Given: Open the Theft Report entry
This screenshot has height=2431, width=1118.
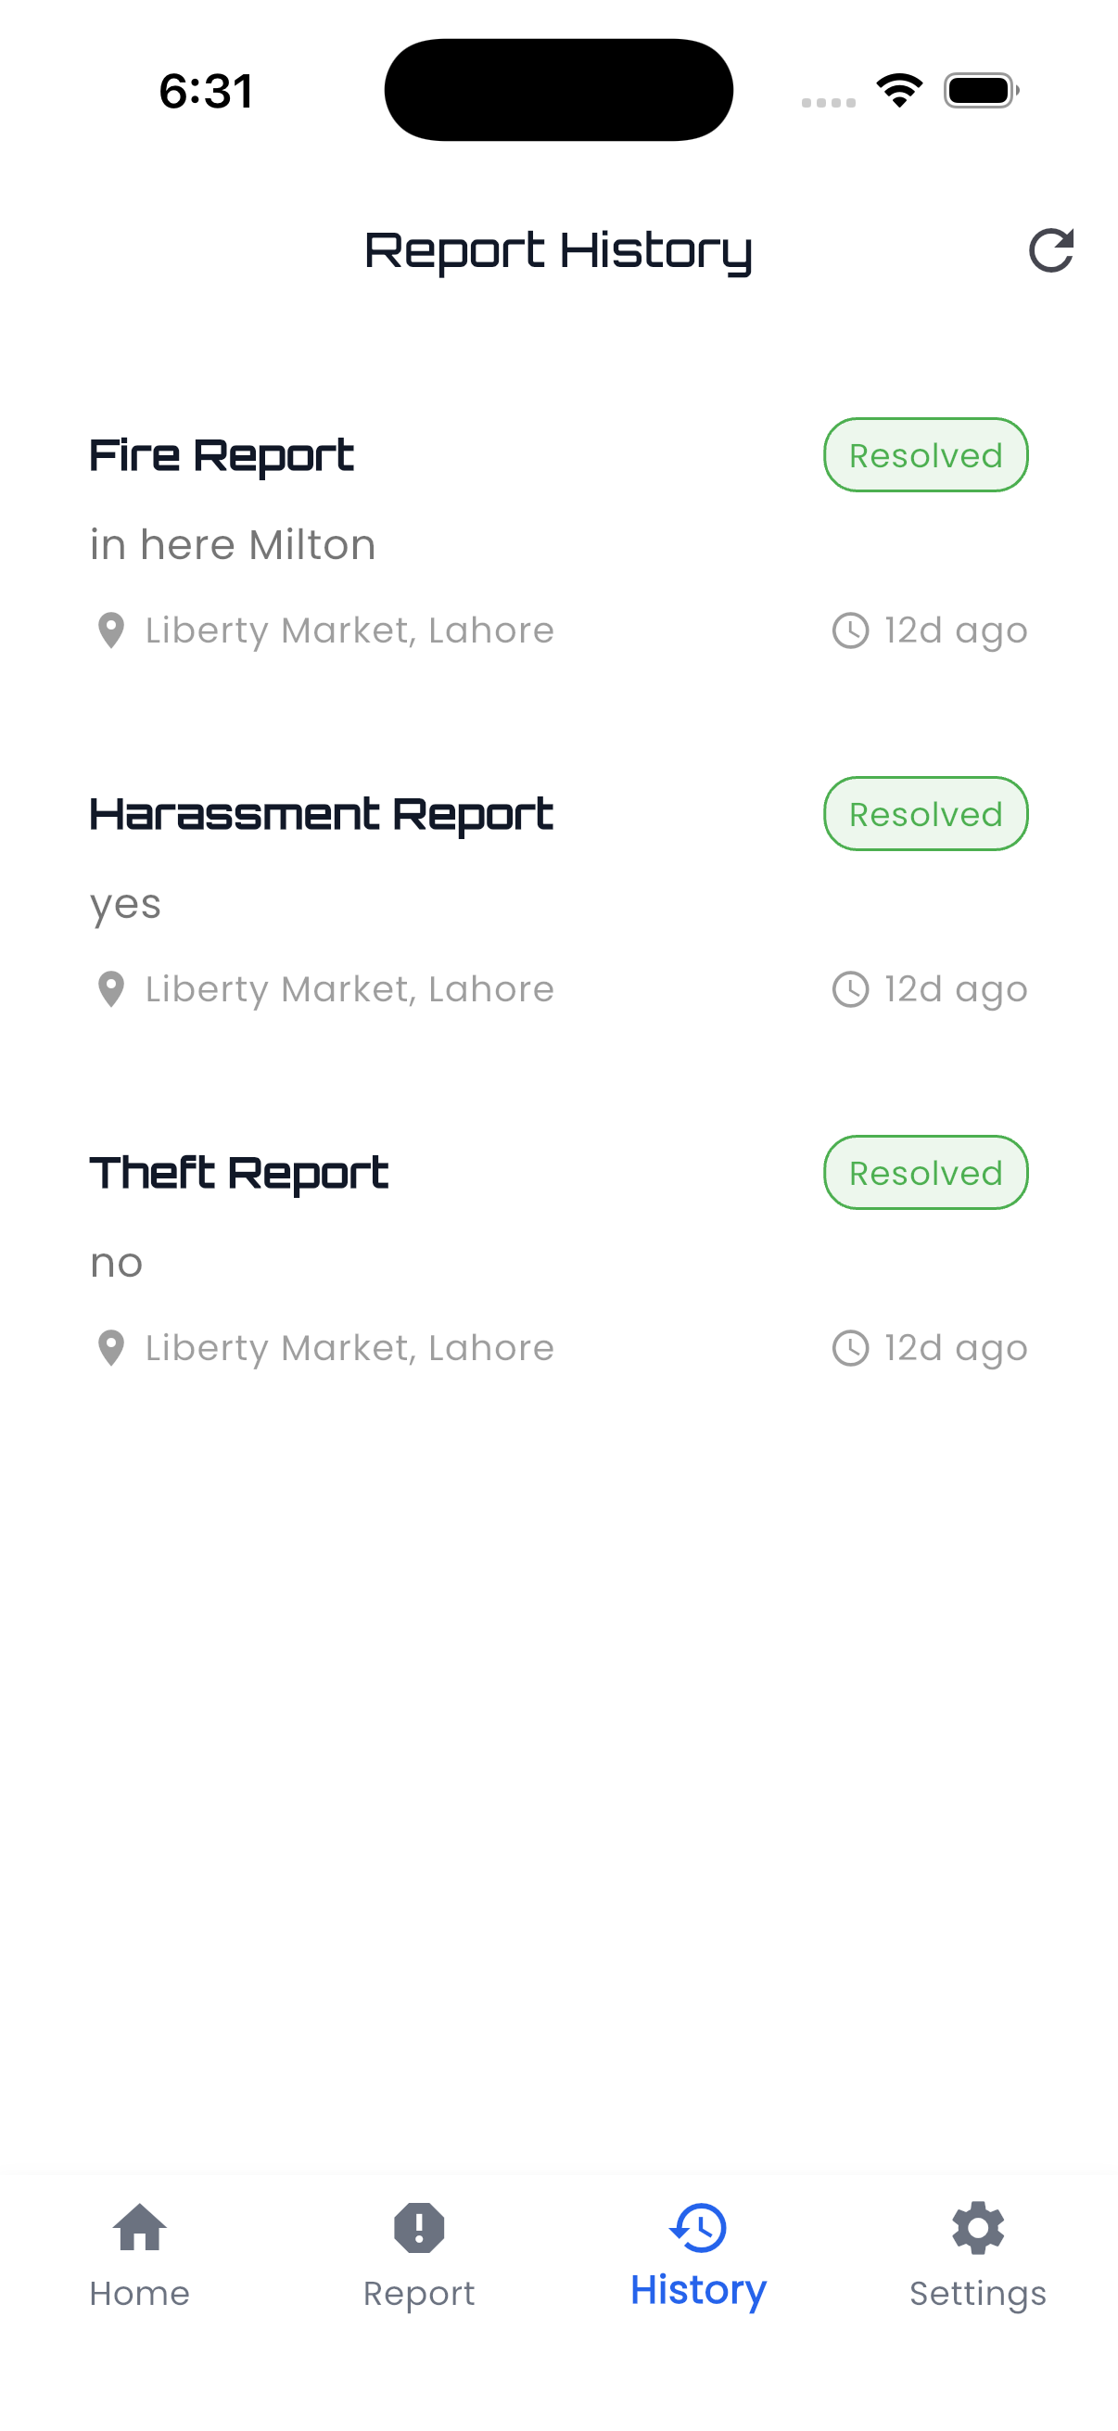Looking at the screenshot, I should [x=238, y=1173].
